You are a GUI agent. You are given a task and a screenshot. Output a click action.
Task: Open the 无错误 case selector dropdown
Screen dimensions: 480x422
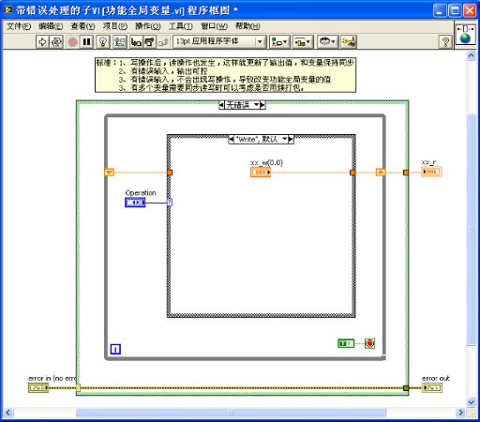257,105
